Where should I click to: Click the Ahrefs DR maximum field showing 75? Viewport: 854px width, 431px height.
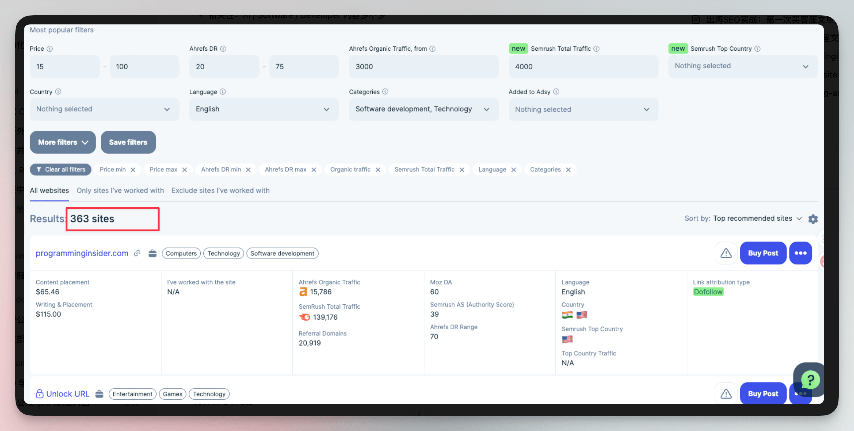(304, 67)
